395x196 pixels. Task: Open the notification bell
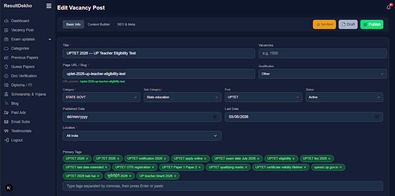389,8
